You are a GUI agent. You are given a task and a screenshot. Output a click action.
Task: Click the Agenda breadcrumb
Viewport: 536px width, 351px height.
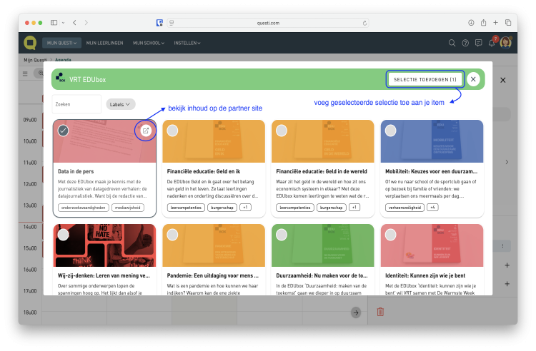pos(63,60)
